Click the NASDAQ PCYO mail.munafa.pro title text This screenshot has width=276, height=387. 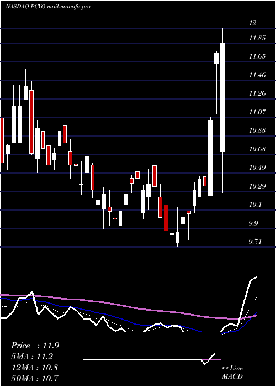(x=48, y=7)
